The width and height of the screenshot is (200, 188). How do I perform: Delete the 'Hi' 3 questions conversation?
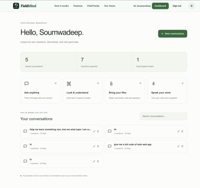point(182,131)
